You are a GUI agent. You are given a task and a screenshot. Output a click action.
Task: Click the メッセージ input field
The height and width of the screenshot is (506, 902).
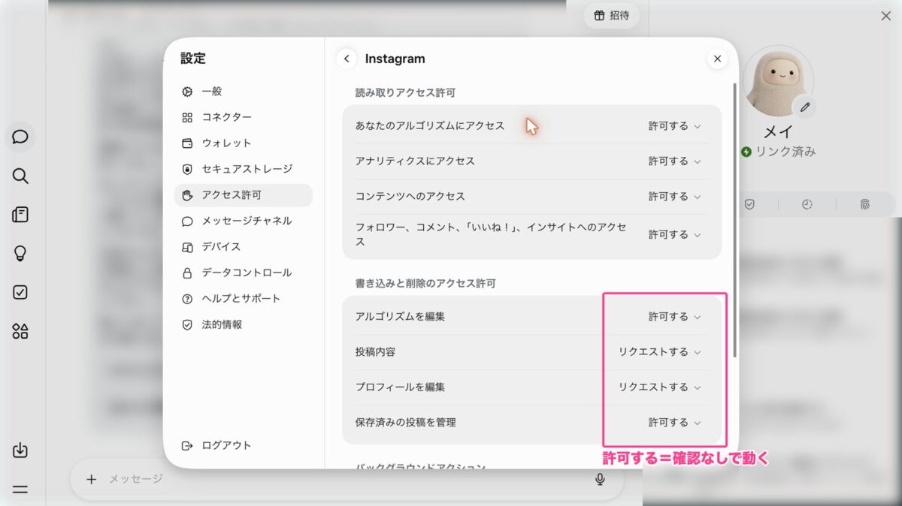point(346,479)
